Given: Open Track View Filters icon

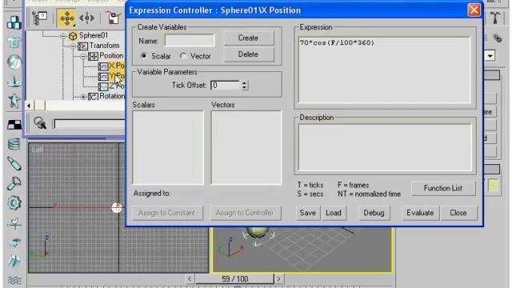Looking at the screenshot, I should [40, 18].
